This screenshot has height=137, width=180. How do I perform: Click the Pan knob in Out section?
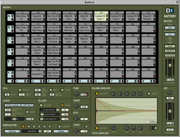[x=170, y=92]
